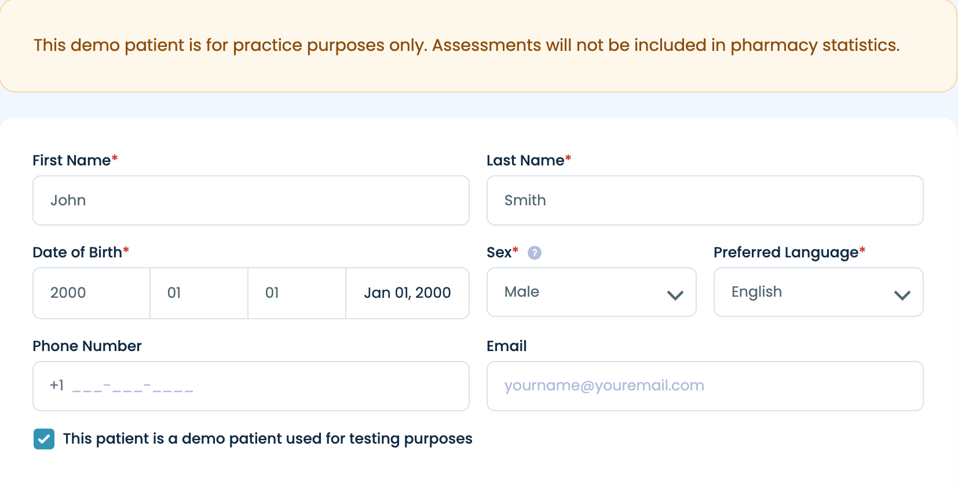Click the Preferred Language chevron arrow
This screenshot has width=958, height=487.
(902, 295)
